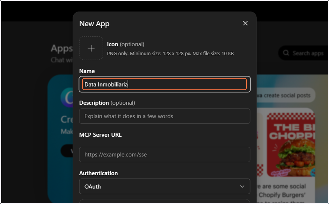Click the Search apps box behind the dialog
This screenshot has height=204, width=329.
coord(304,53)
